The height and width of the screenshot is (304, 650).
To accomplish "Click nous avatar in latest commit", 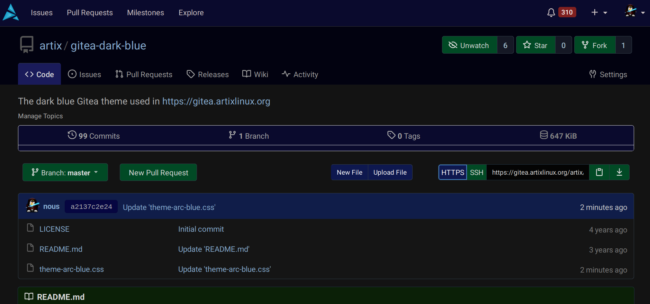I will [33, 206].
